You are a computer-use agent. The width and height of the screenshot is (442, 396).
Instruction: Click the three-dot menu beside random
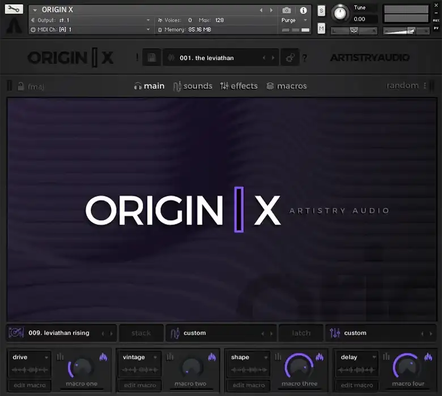click(425, 85)
